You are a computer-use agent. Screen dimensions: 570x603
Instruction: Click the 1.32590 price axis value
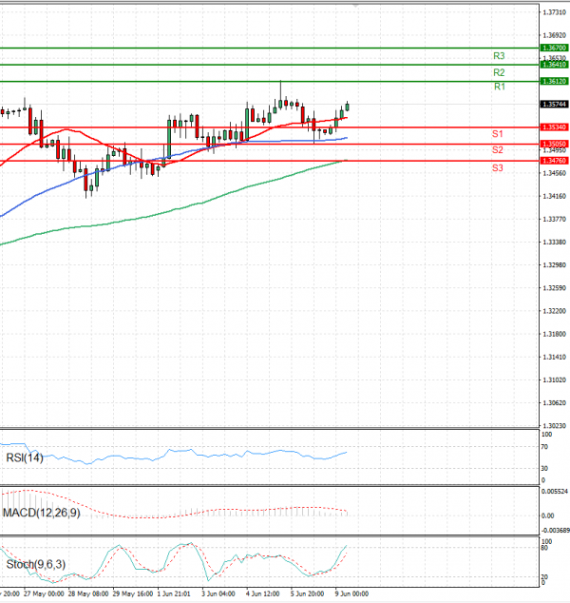(554, 288)
